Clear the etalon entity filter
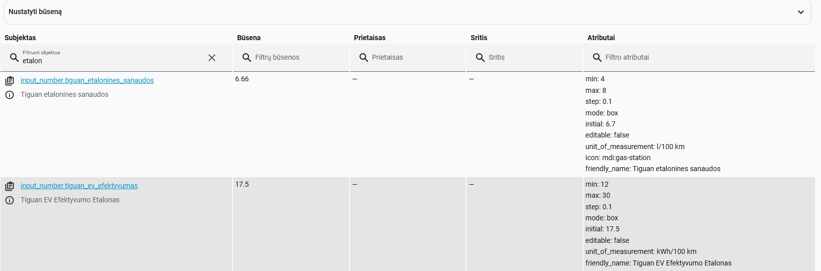The image size is (821, 271). point(212,58)
